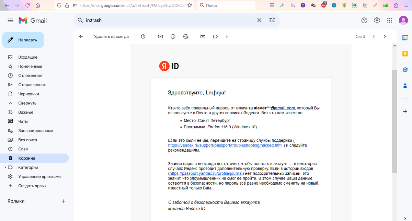Open Gmail support help icon

[365, 20]
